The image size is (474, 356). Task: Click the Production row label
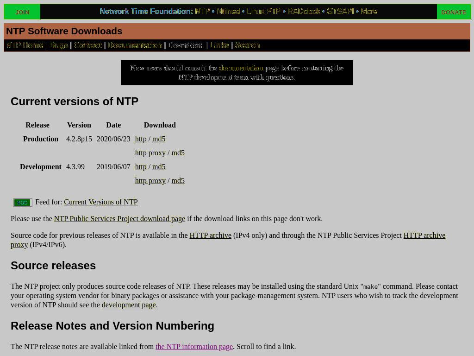[x=41, y=139]
